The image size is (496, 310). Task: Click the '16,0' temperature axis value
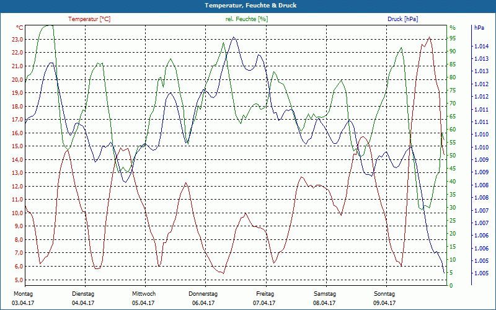pyautogui.click(x=17, y=133)
